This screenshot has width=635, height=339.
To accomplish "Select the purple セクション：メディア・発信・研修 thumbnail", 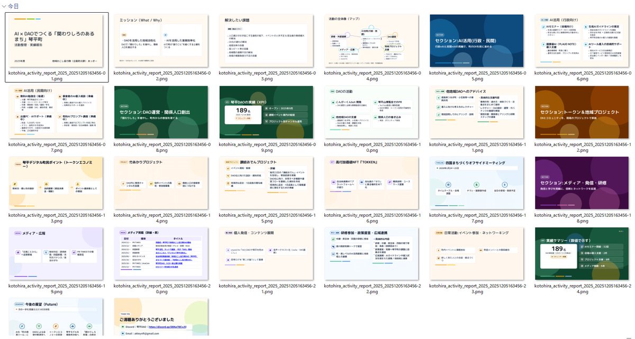I will click(582, 184).
